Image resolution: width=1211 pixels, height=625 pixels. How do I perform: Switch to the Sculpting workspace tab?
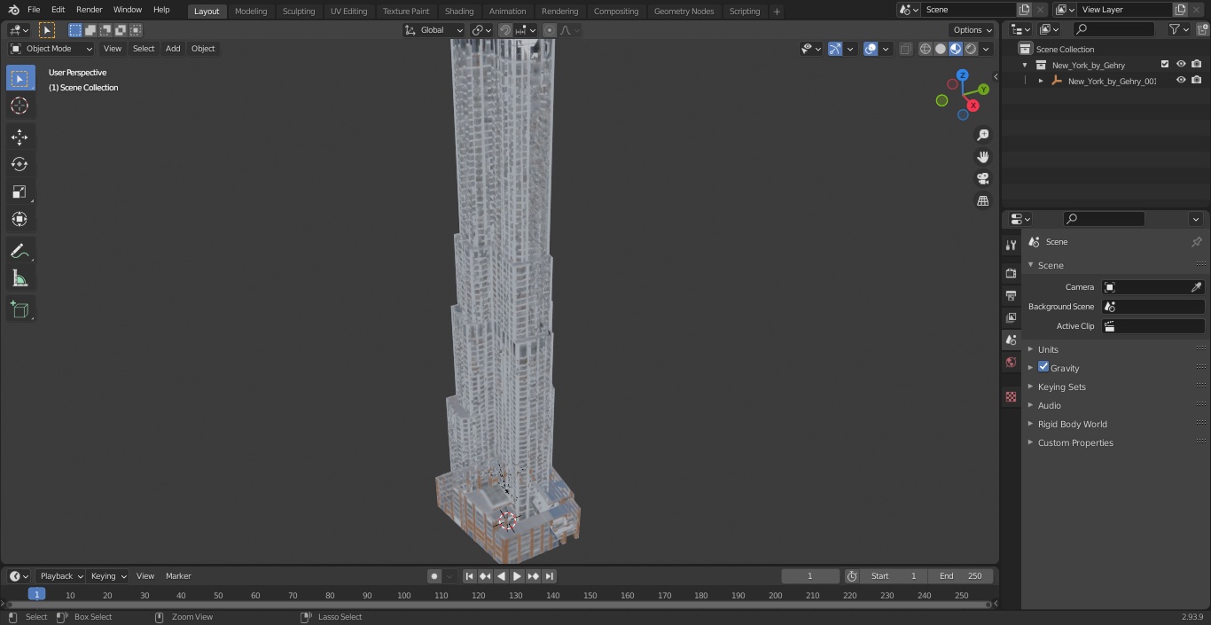299,11
